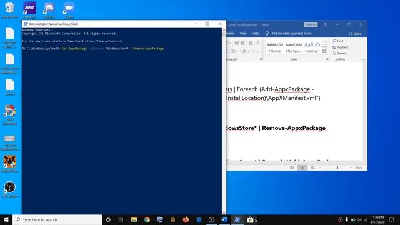This screenshot has width=400, height=225.
Task: Open Paragraph settings dialog launcher in Word
Action: 261,59
